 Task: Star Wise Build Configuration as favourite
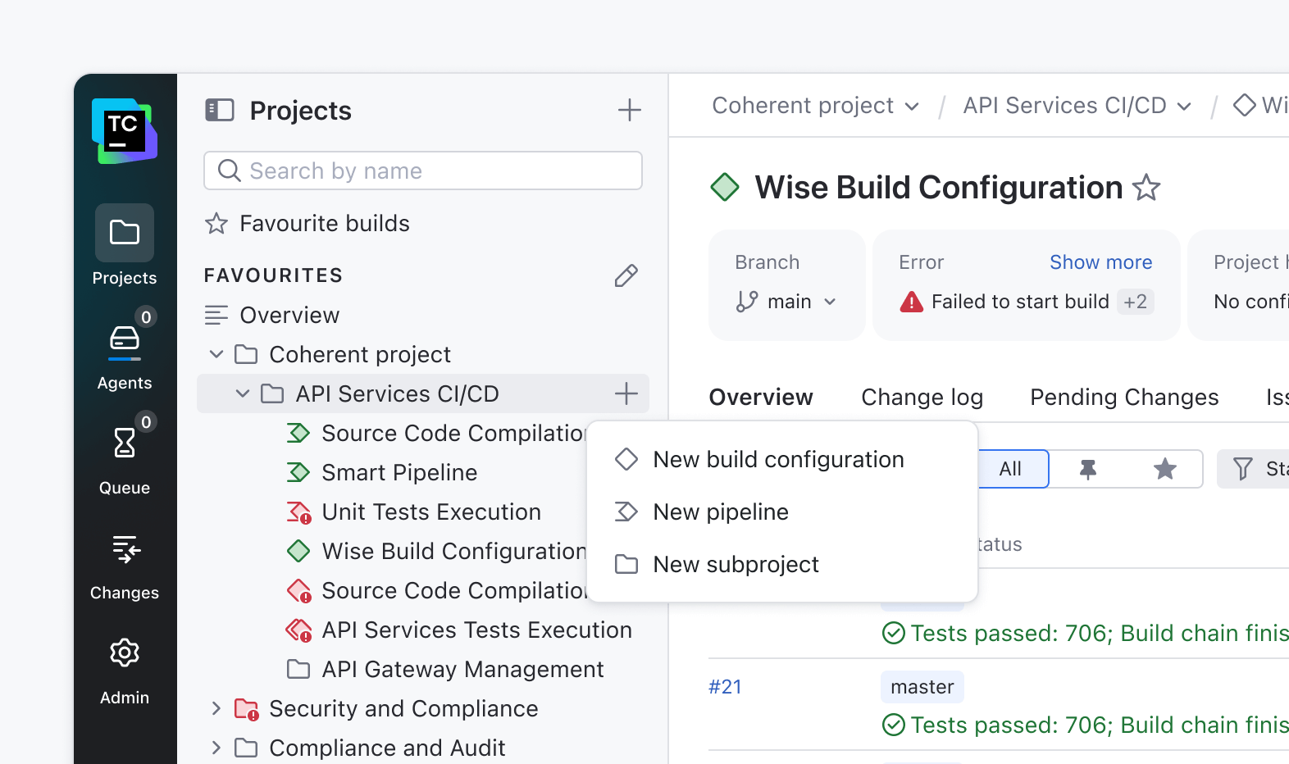[x=1146, y=188]
